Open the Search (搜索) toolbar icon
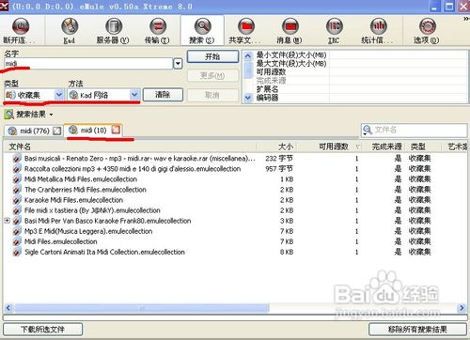This screenshot has width=470, height=340. [x=202, y=30]
